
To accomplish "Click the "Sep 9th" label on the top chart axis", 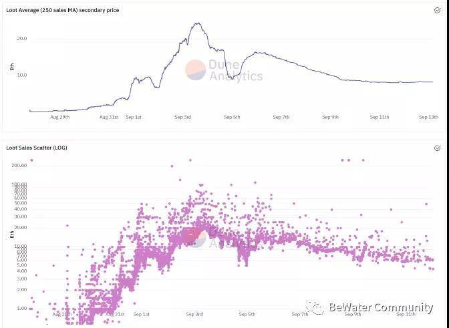I will (x=331, y=118).
